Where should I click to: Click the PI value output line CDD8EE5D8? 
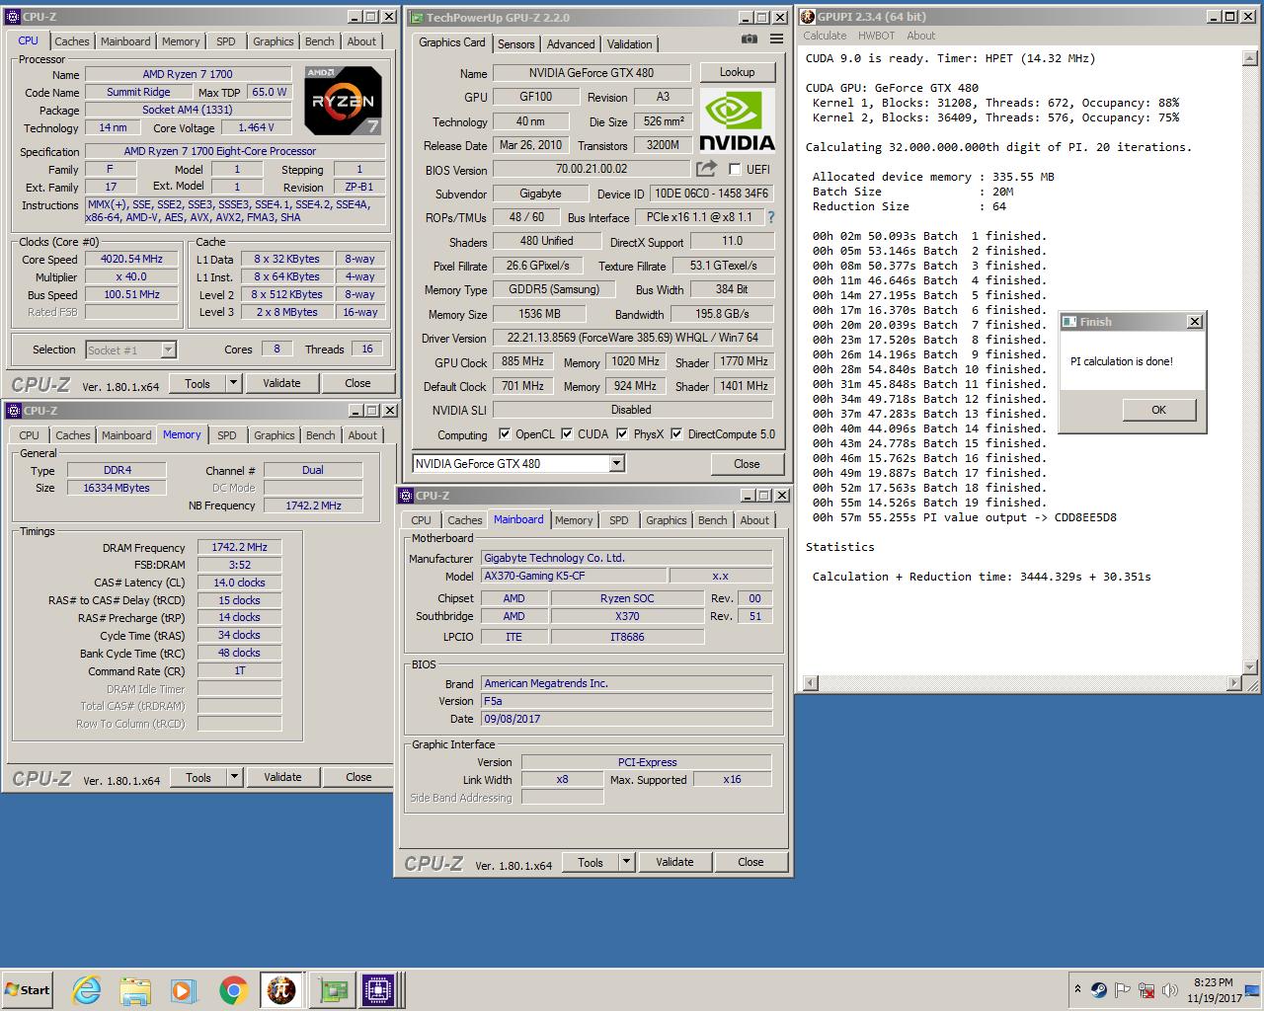click(965, 517)
